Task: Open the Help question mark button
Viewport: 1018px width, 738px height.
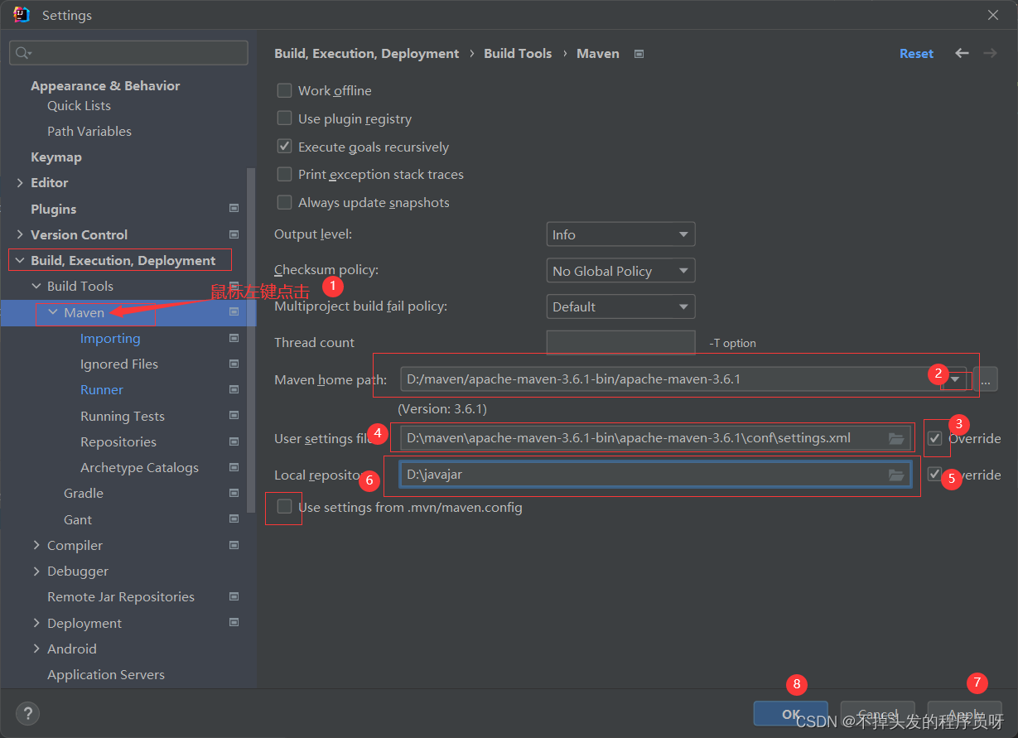Action: point(27,713)
